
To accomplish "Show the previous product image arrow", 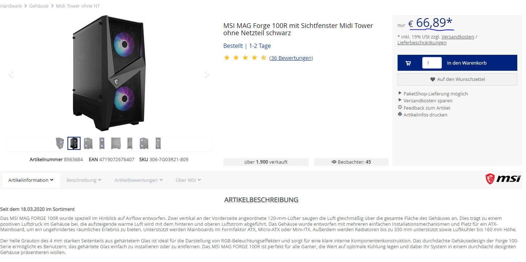I will click(11, 74).
